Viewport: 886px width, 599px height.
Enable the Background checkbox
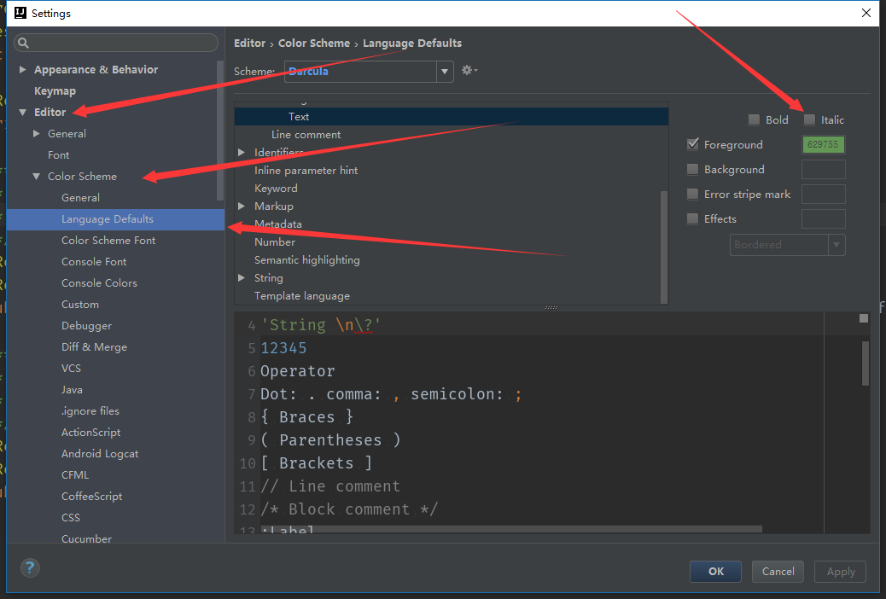click(x=693, y=170)
